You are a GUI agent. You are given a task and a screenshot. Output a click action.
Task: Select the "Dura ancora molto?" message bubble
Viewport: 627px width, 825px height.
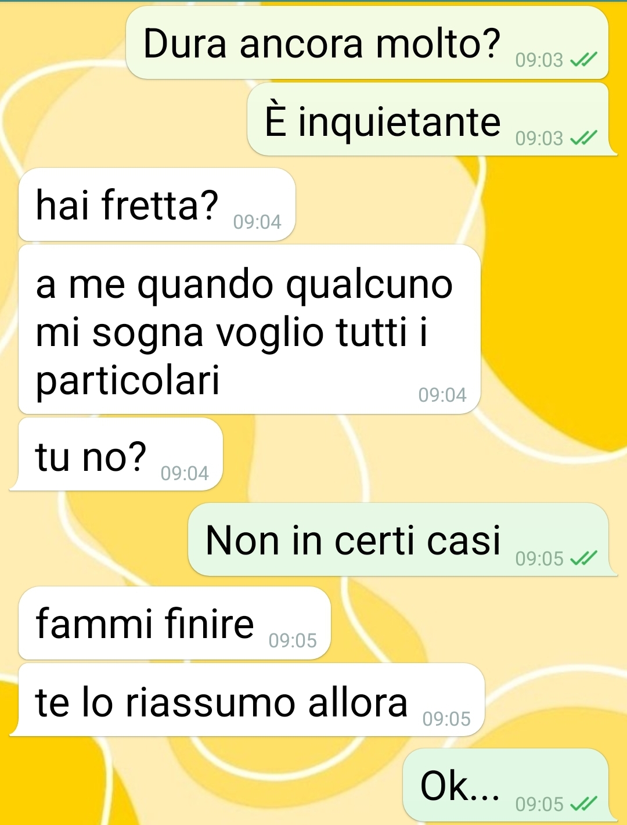pos(367,43)
